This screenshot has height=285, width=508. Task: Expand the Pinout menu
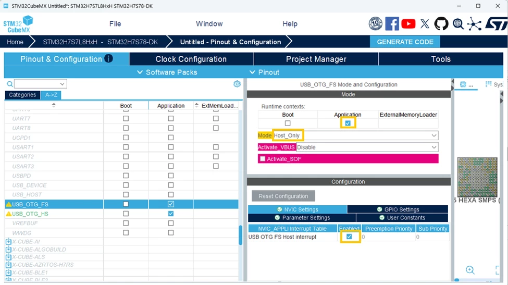264,72
